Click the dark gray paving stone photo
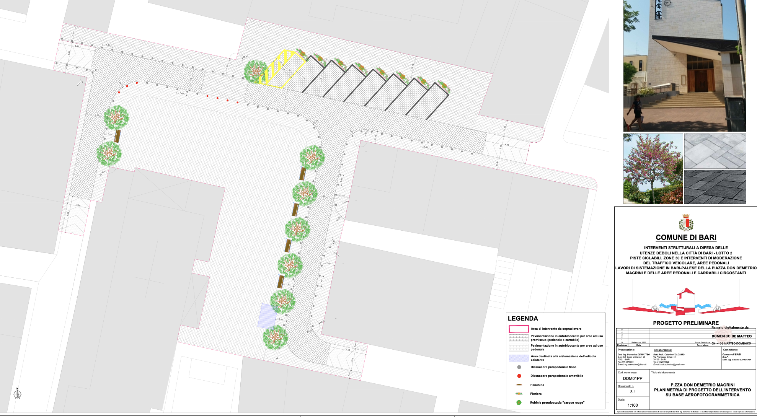 click(x=715, y=187)
